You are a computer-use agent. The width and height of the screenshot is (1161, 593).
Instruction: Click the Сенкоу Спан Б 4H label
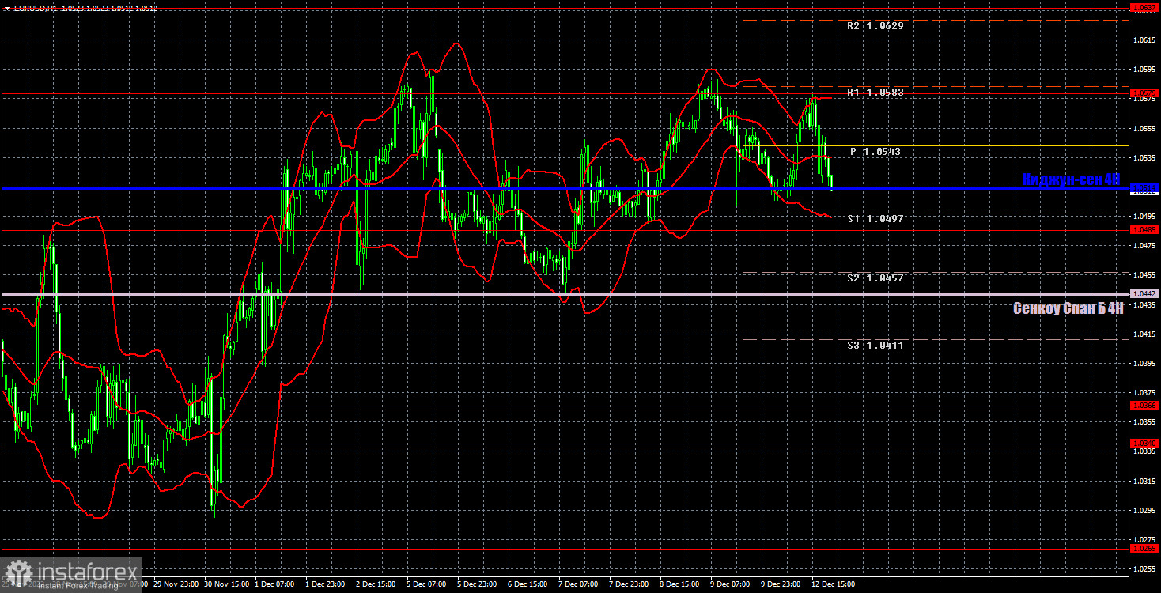click(1068, 308)
